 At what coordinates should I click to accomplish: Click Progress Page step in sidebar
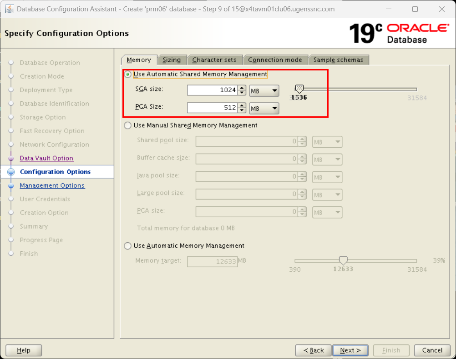point(41,240)
